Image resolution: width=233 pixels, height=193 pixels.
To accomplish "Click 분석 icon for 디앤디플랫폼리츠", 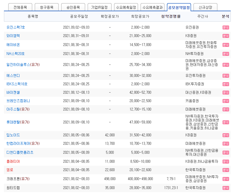I will pos(226,153).
